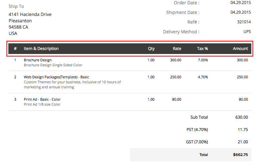Screen dimensions: 260x165
Task: Click the Rate column header
Action: coord(177,49)
